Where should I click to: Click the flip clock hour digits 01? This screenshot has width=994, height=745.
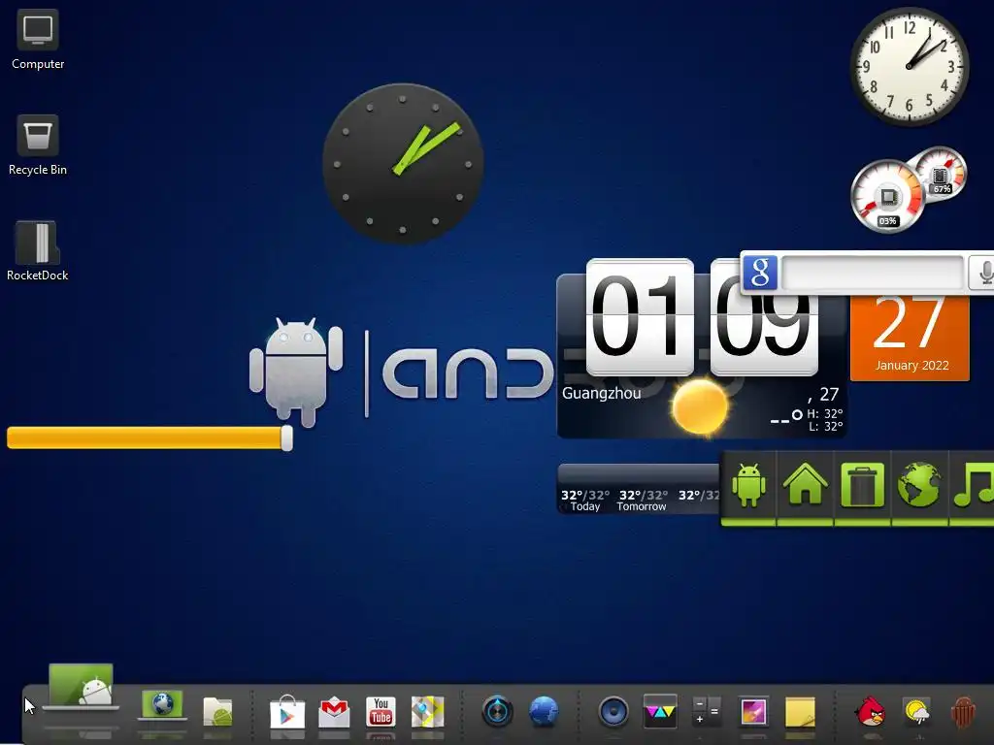pos(640,316)
